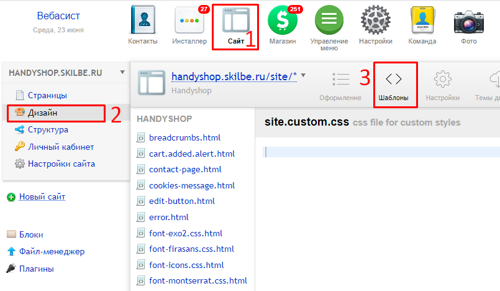The width and height of the screenshot is (500, 291).
Task: Open Управление меню green icon
Action: tap(329, 23)
